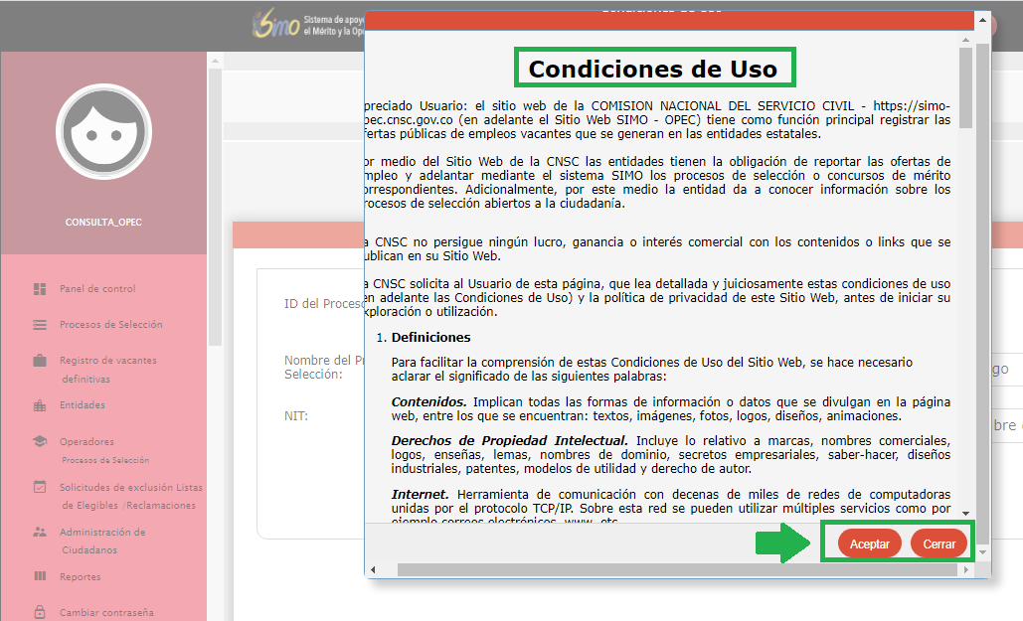This screenshot has width=1023, height=621.
Task: Click the dialog's horizontal scroll right arrow
Action: [x=967, y=570]
